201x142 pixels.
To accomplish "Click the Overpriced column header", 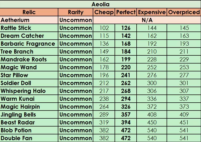I will pyautogui.click(x=184, y=12).
